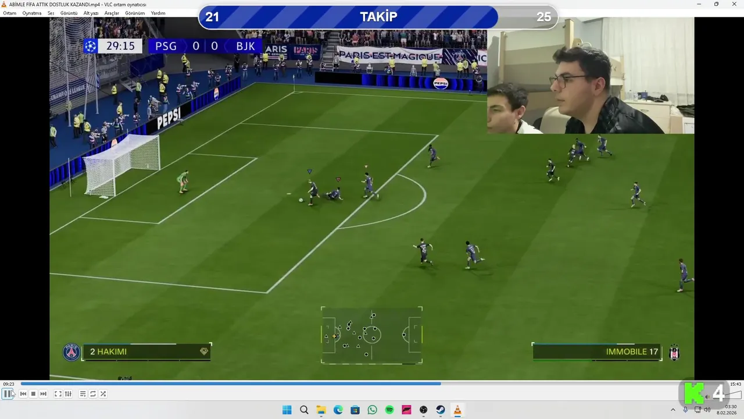The height and width of the screenshot is (419, 744).
Task: Toggle loop repeat mode
Action: tap(93, 394)
